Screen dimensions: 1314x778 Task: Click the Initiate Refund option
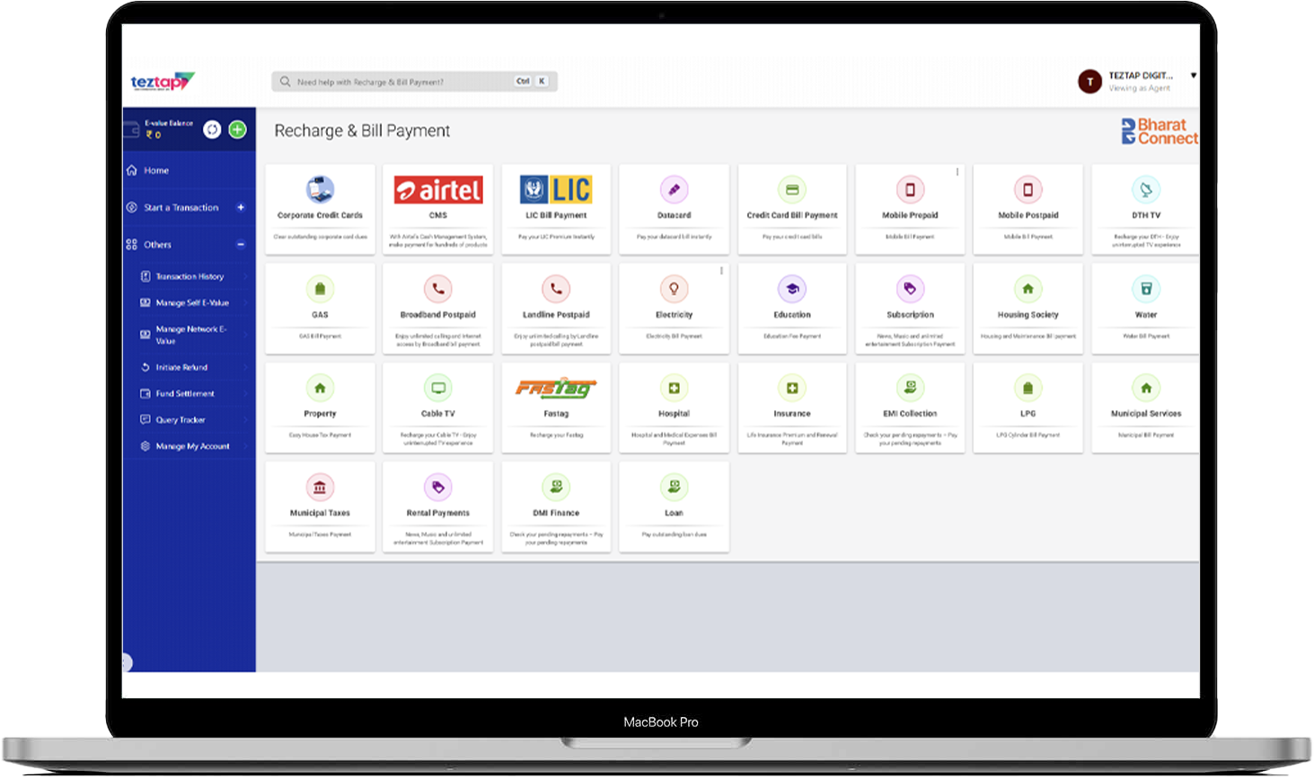pyautogui.click(x=181, y=367)
